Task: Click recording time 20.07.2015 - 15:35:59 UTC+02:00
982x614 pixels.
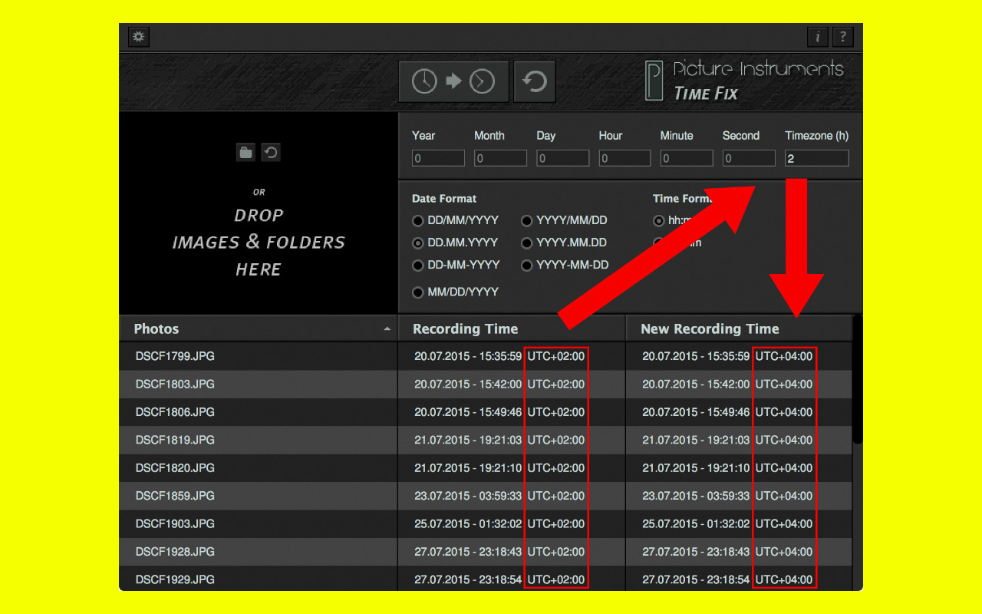Action: [499, 356]
